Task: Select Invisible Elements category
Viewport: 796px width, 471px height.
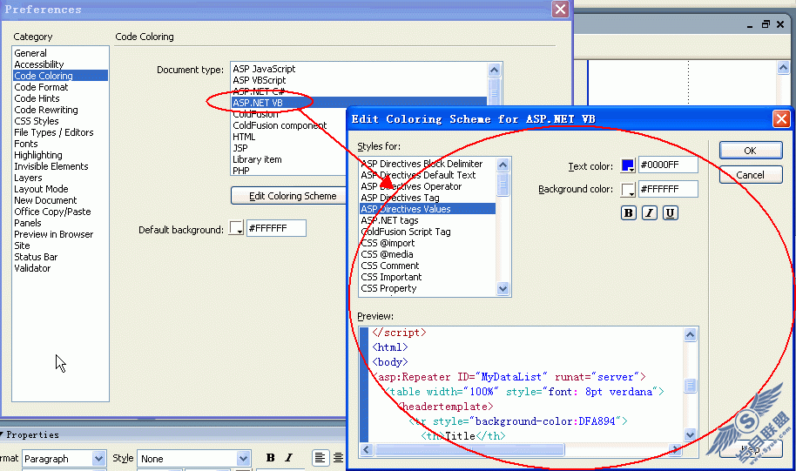Action: 51,166
